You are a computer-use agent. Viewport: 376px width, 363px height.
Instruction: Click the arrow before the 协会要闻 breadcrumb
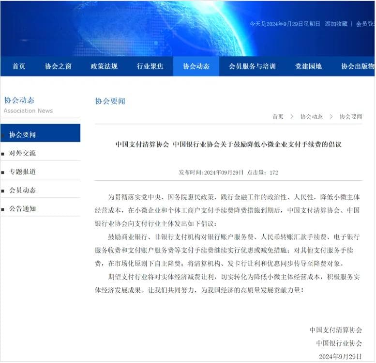coord(331,117)
